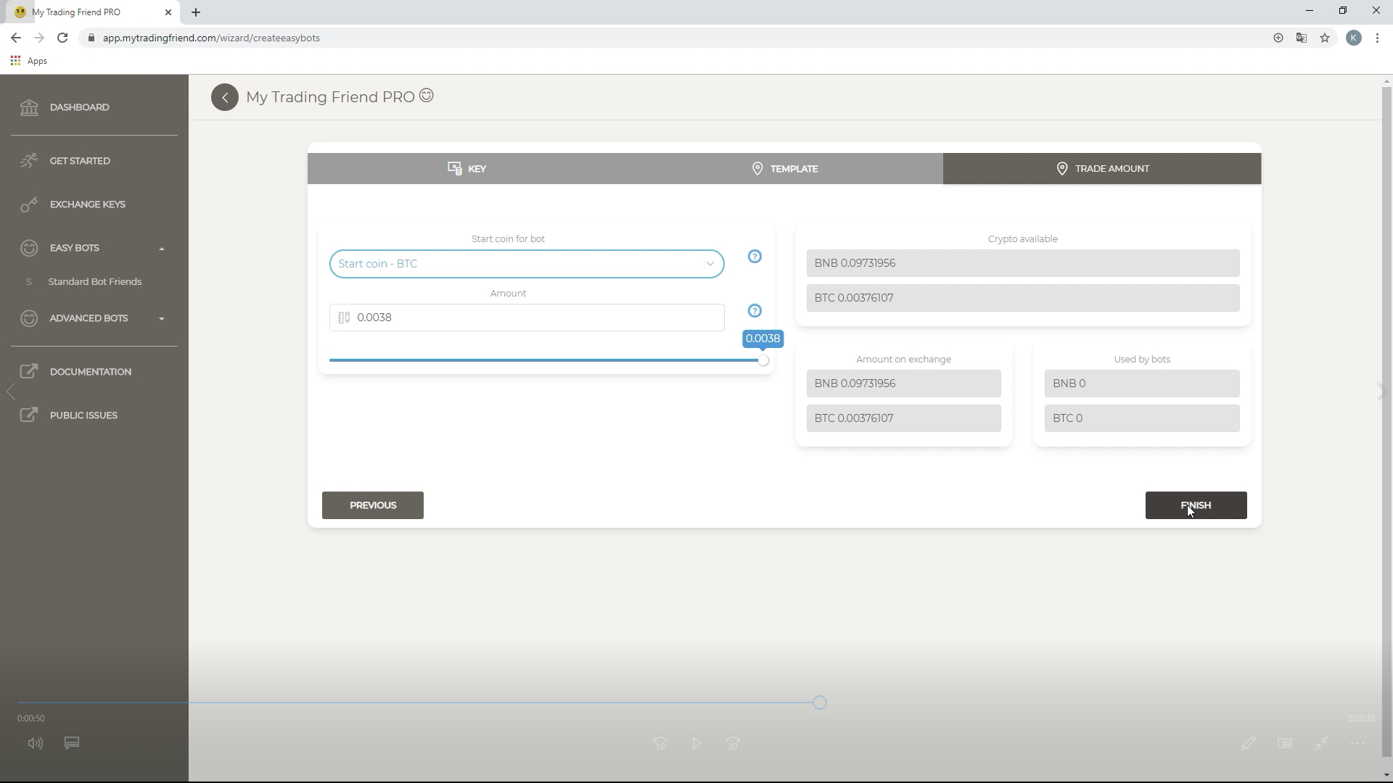Screen dimensions: 1393x783
Task: Click the Exchange Keys key icon
Action: 29,205
